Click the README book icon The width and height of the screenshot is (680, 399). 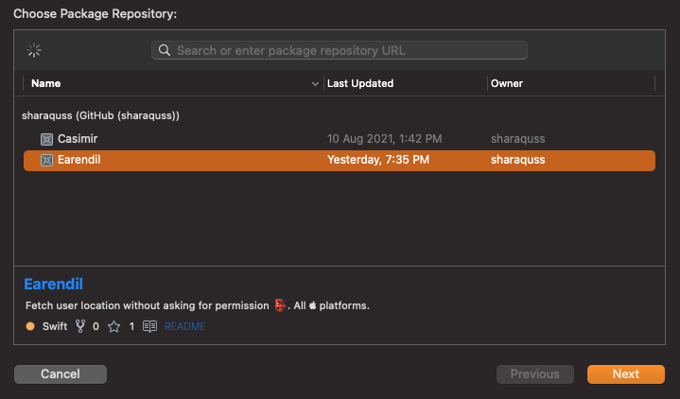pos(149,326)
